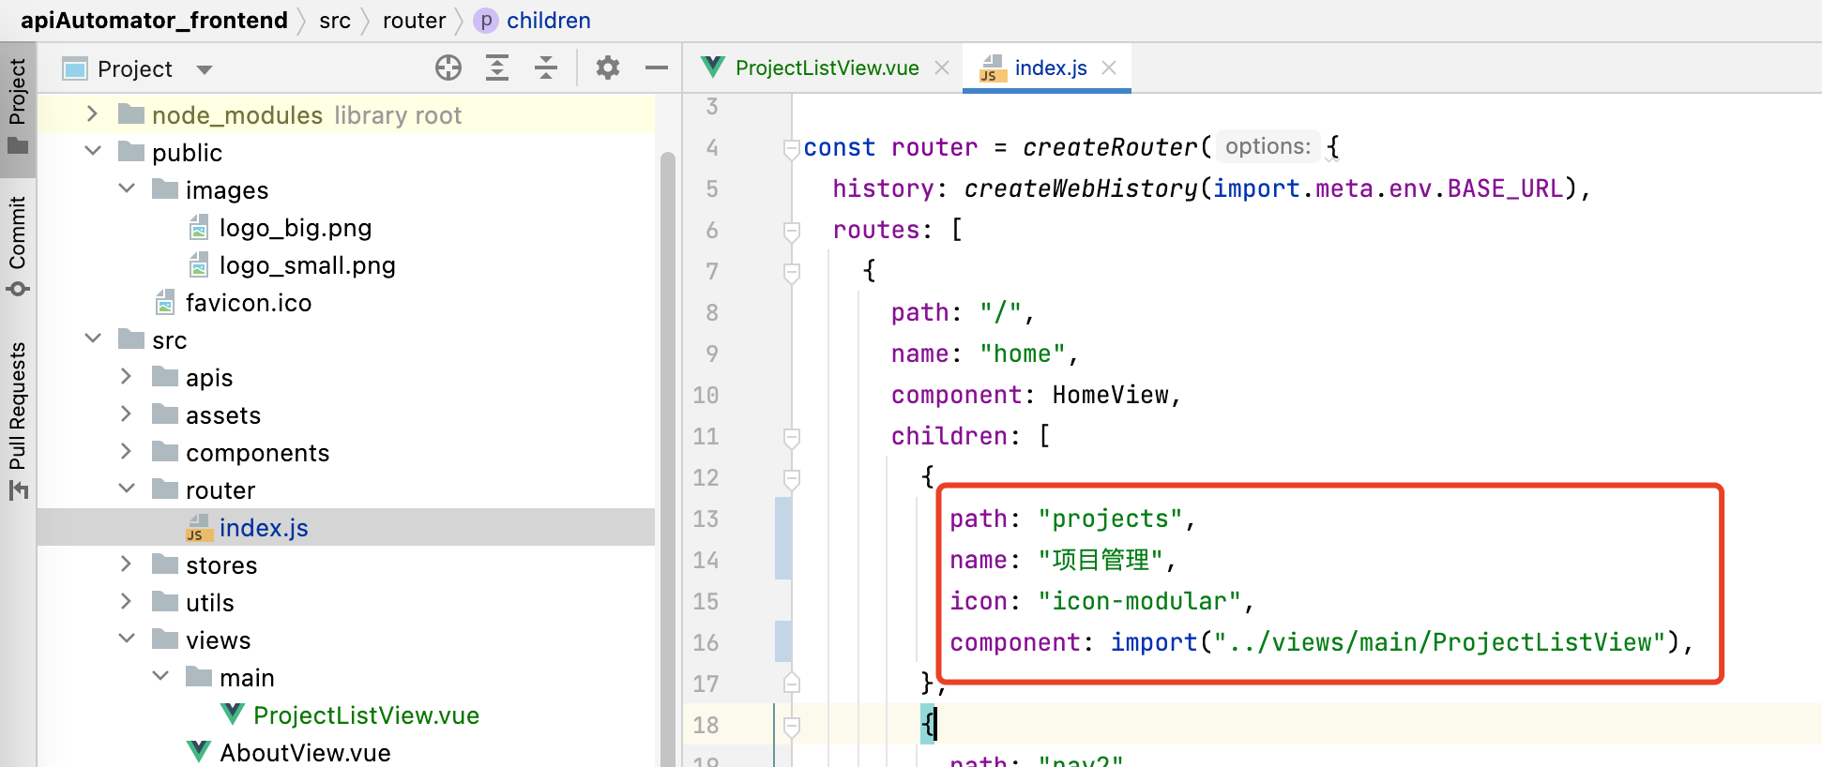Screen dimensions: 1822x767
Task: Click the node_modules folder row
Action: [x=345, y=114]
